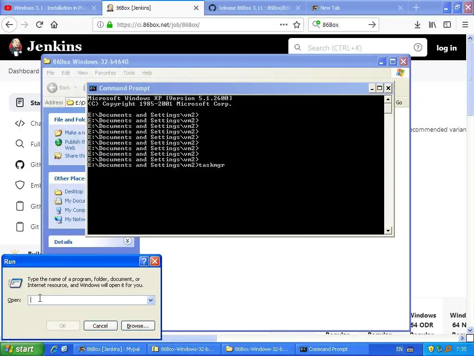Click the Jenkins search help question icon
Screen dimensions: 474x356
click(x=418, y=47)
